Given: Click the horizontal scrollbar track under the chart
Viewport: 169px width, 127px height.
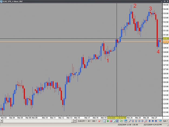Looking at the screenshot, I should point(37,121).
